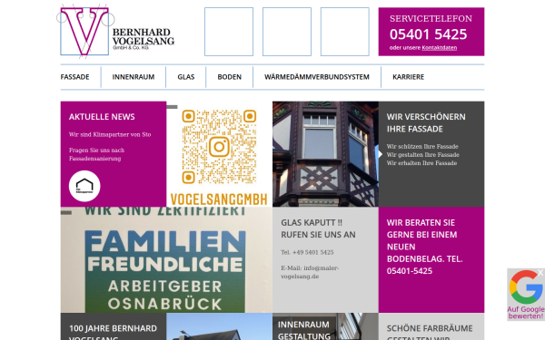Screen dimensions: 545x340
Task: Click 'Wir gestalten Ihre Fassade' text
Action: click(423, 155)
